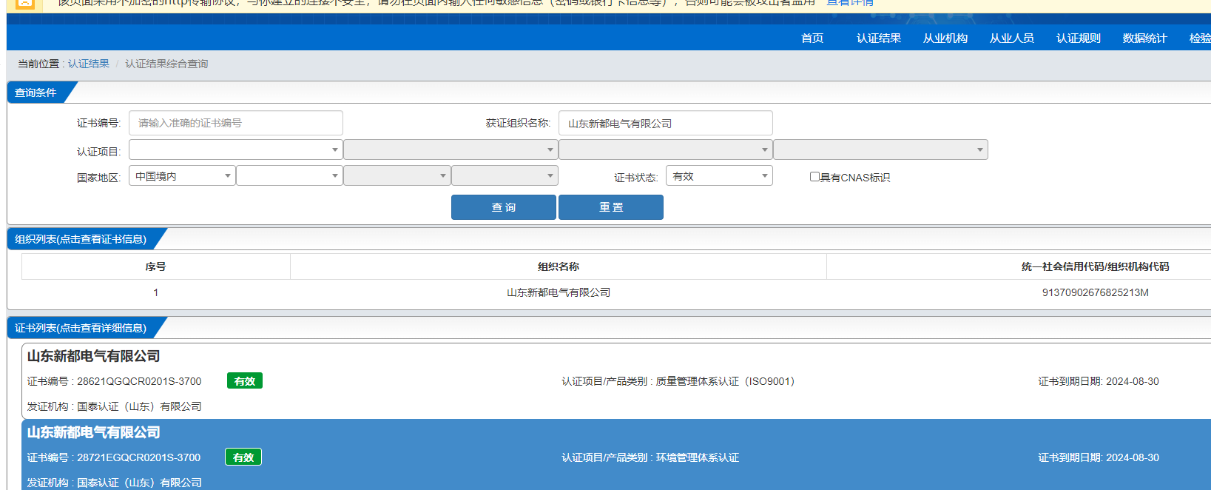Click the 序号 column header

click(155, 266)
